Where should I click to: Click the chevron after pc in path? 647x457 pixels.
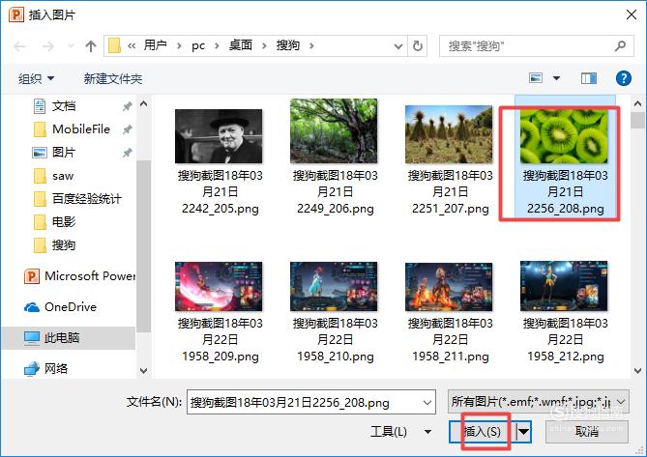(x=217, y=46)
